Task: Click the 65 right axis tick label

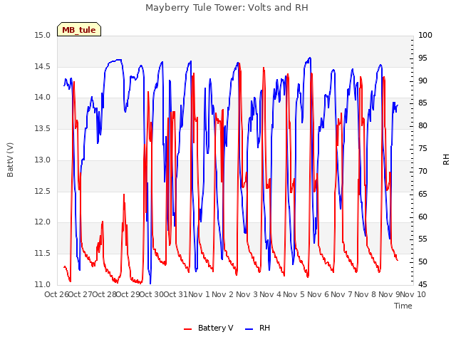Action: point(423,194)
